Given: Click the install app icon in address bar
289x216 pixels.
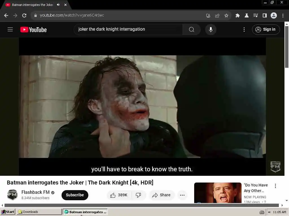Looking at the screenshot, I should [208, 16].
